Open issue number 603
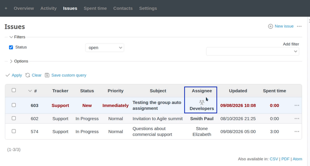 [x=34, y=105]
